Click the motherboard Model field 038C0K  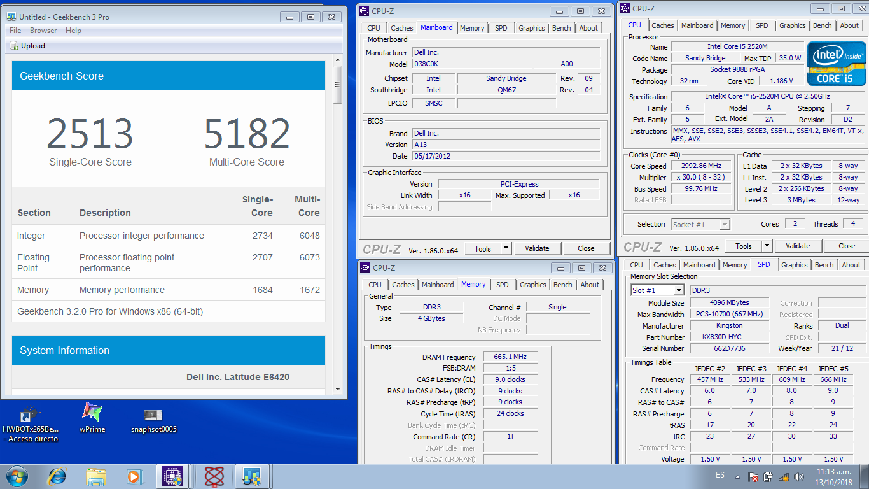coord(471,64)
